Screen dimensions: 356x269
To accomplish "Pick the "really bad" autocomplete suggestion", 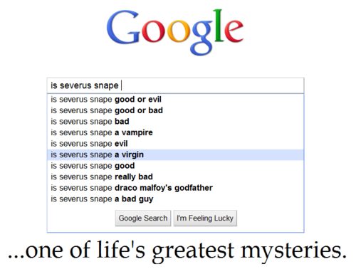I will coord(175,176).
